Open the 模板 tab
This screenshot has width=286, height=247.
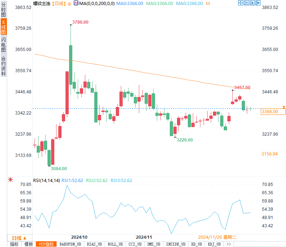29,244
